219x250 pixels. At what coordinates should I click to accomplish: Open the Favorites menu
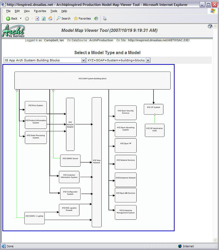click(40, 11)
